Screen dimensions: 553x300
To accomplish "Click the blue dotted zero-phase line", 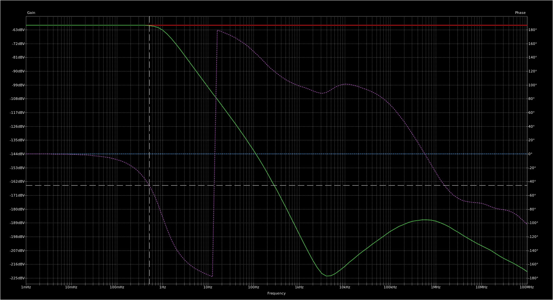I will tap(276, 154).
